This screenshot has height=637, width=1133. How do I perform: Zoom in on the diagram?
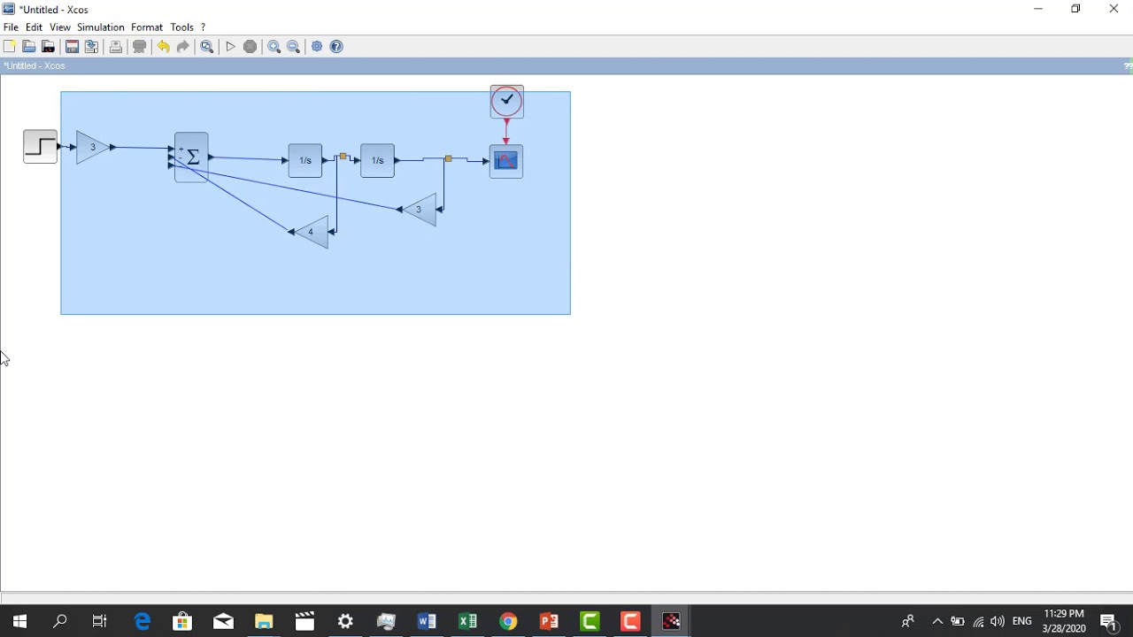(274, 47)
